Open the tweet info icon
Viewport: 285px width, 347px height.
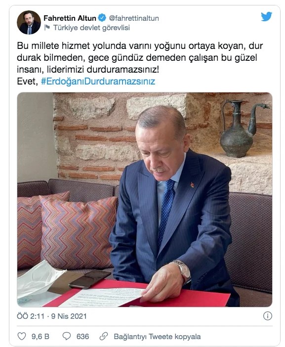pyautogui.click(x=268, y=316)
